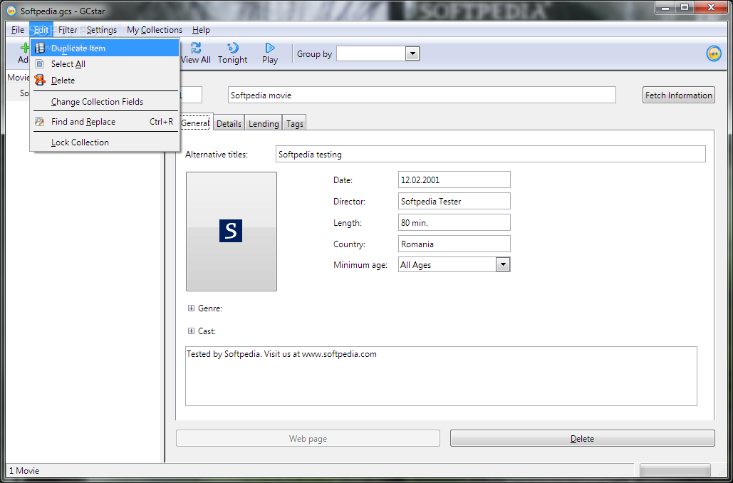The image size is (733, 483).
Task: Switch to the Lending tab
Action: click(x=264, y=123)
